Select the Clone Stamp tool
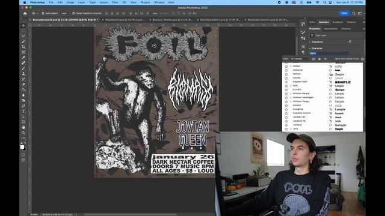The width and height of the screenshot is (385, 216). click(x=23, y=73)
